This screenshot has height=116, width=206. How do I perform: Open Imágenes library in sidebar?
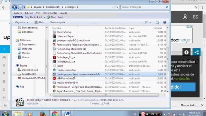(x=25, y=49)
